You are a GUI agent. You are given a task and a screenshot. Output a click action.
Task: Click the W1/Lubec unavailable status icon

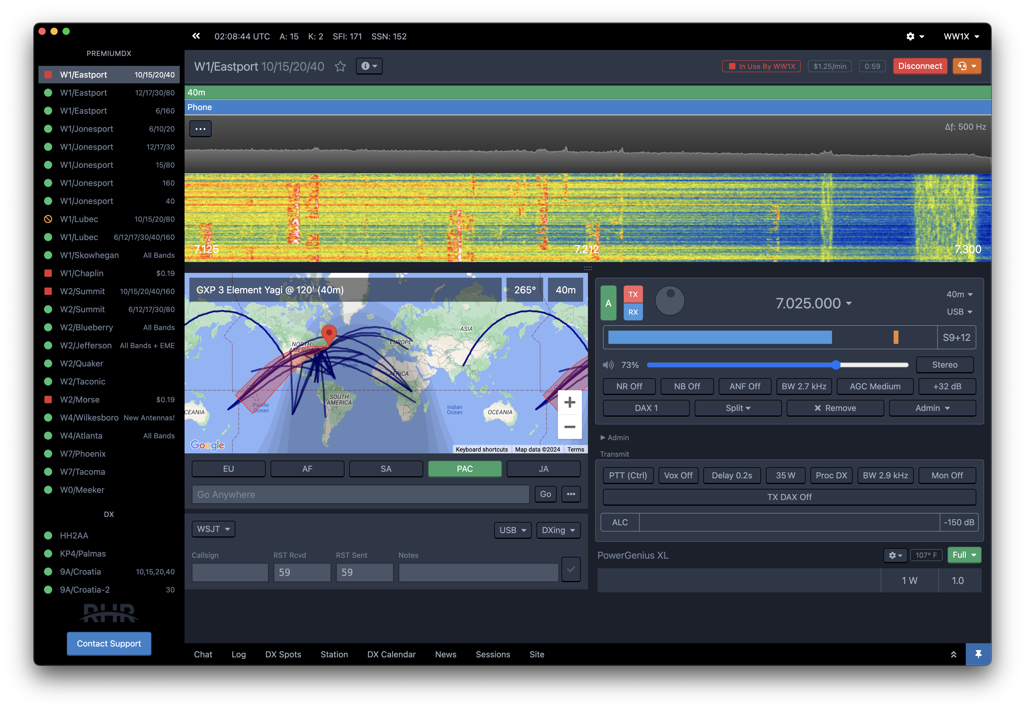click(x=48, y=219)
